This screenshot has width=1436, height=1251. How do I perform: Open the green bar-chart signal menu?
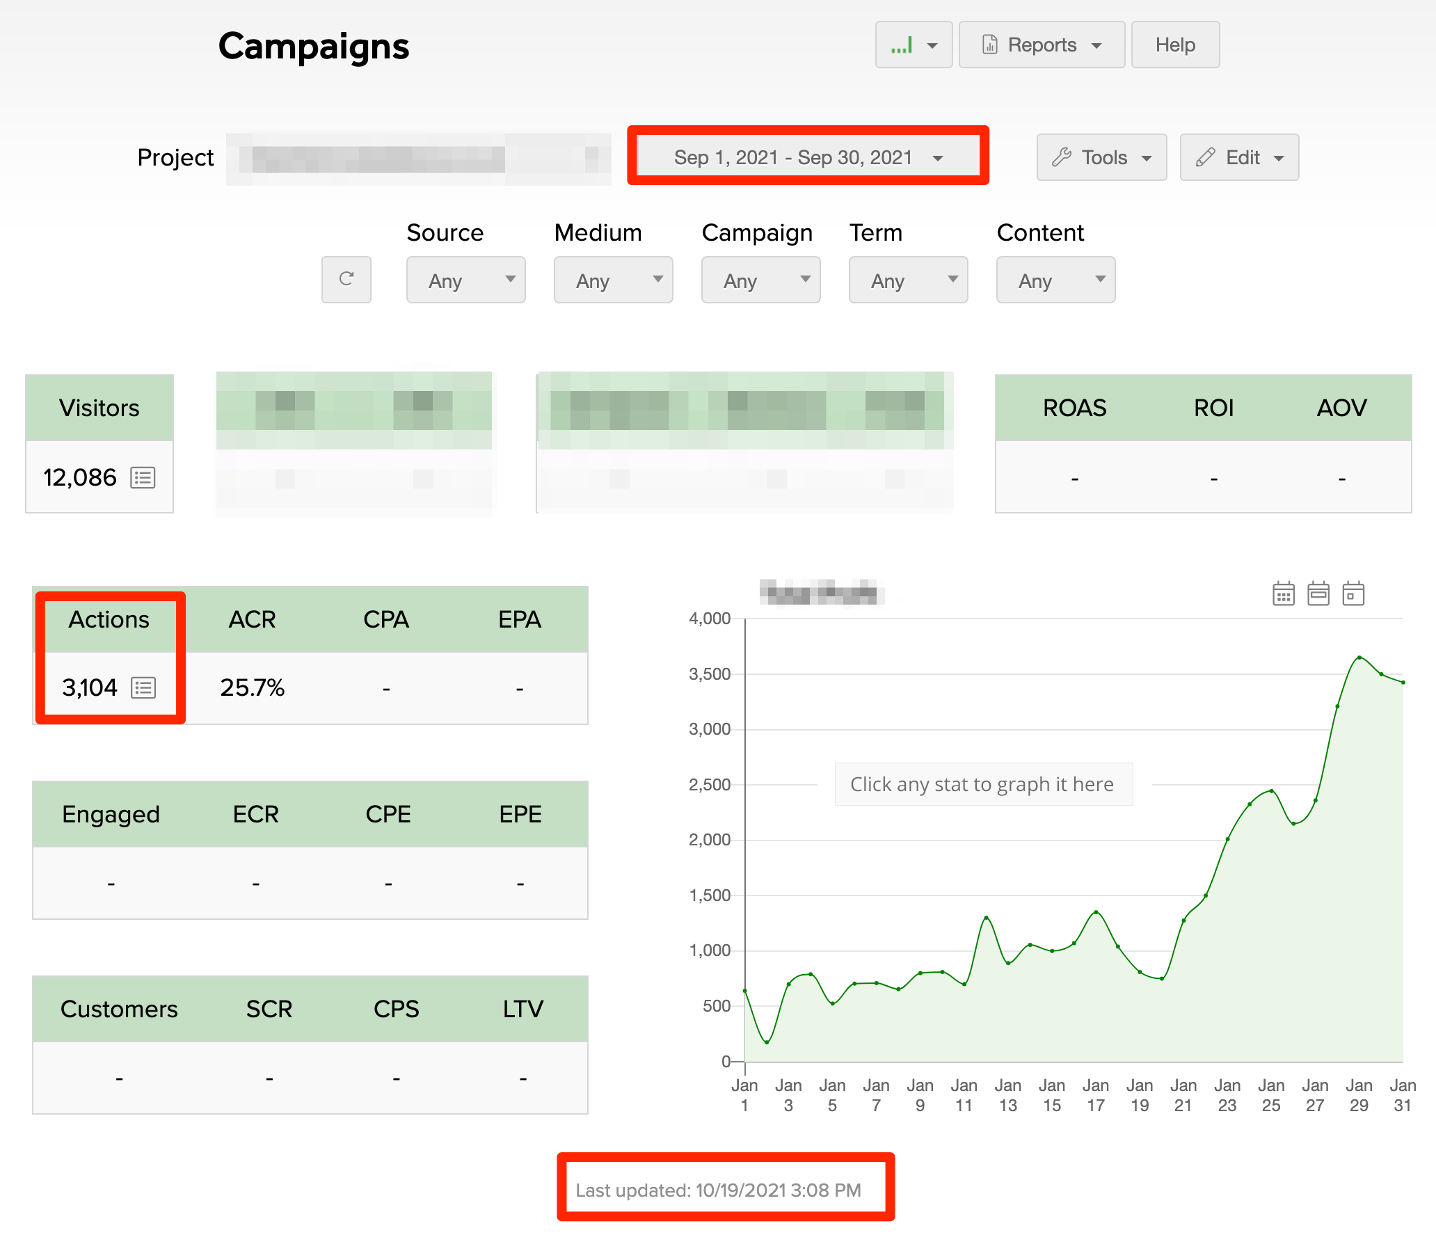pyautogui.click(x=913, y=45)
